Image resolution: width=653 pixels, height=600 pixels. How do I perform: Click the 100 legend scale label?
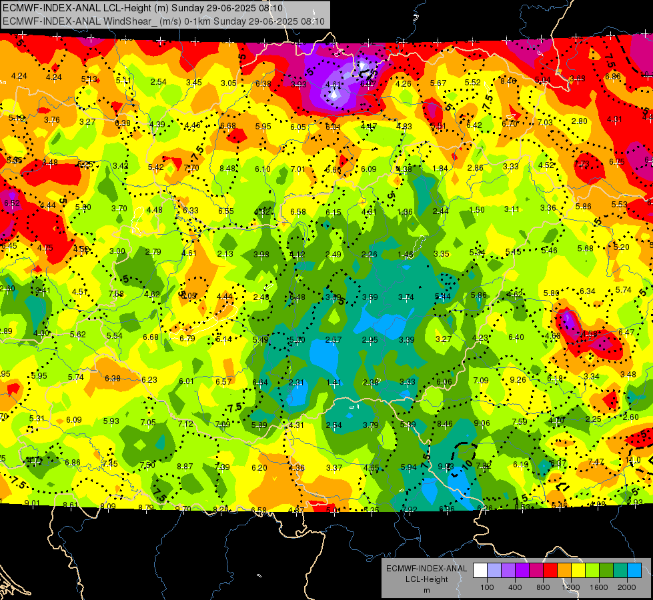487,587
